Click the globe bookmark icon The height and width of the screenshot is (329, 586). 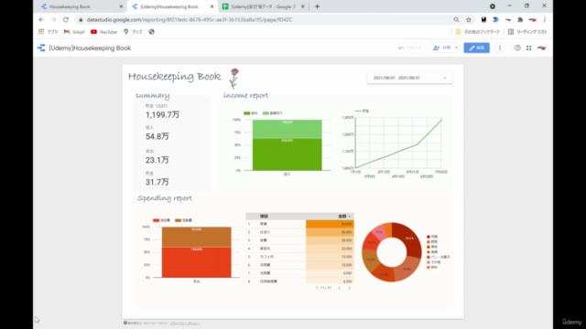[151, 32]
